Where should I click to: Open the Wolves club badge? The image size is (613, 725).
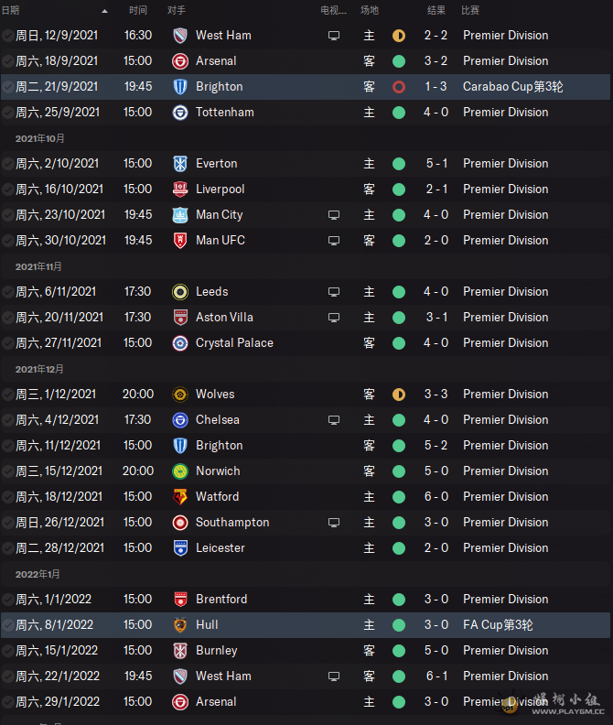180,395
